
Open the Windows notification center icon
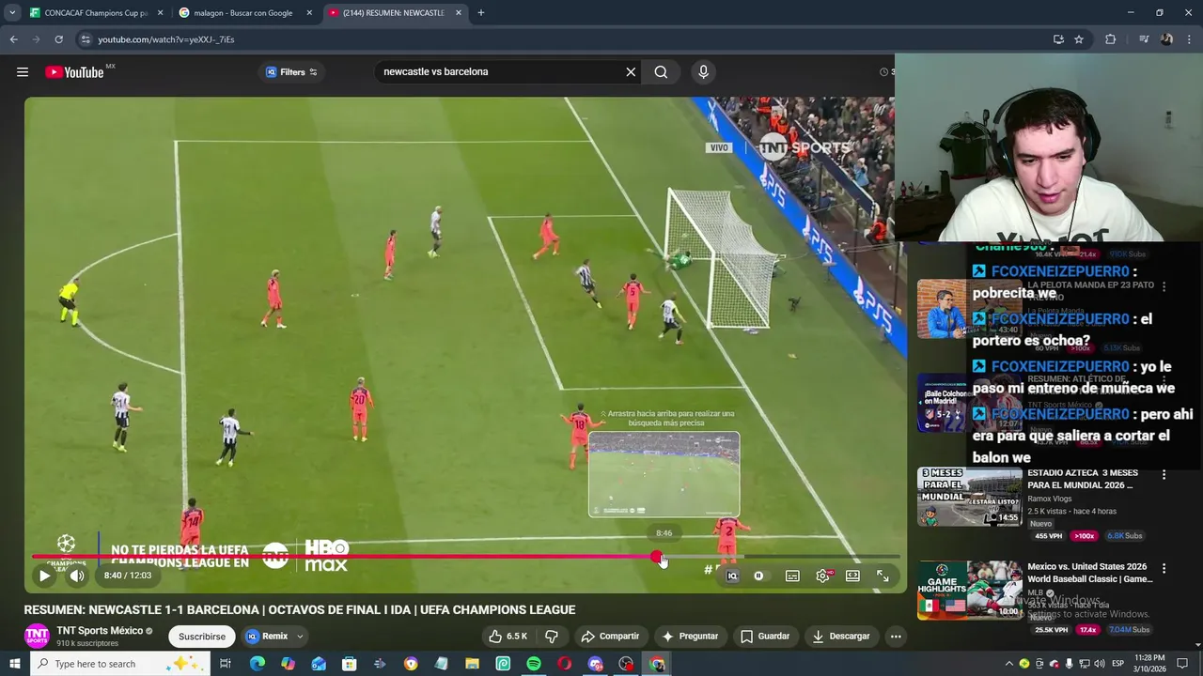[1183, 664]
